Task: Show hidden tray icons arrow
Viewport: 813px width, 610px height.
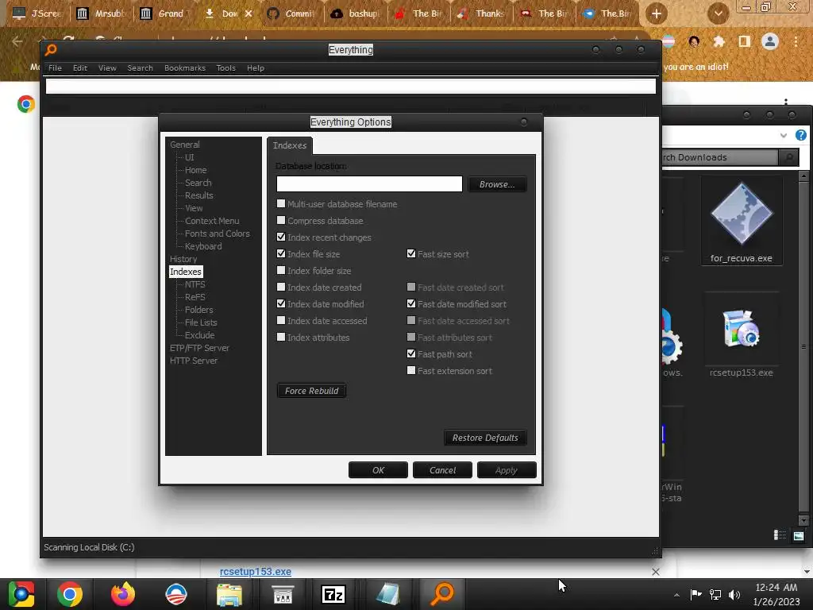Action: pos(676,595)
